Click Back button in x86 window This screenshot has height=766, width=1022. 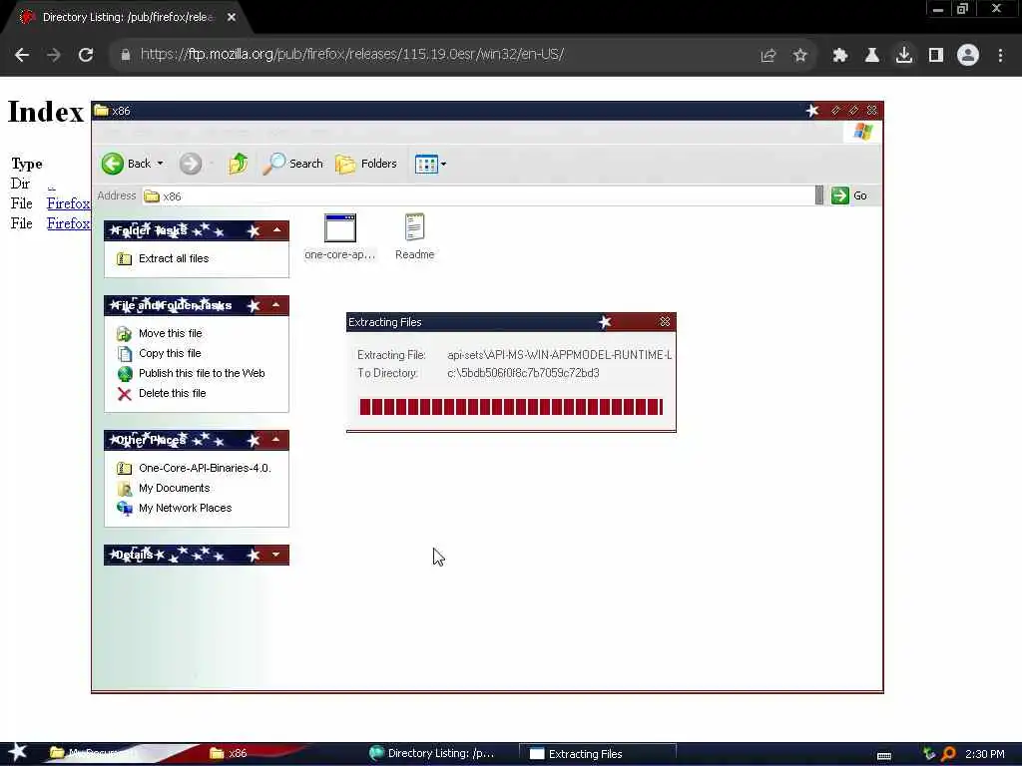pyautogui.click(x=127, y=164)
